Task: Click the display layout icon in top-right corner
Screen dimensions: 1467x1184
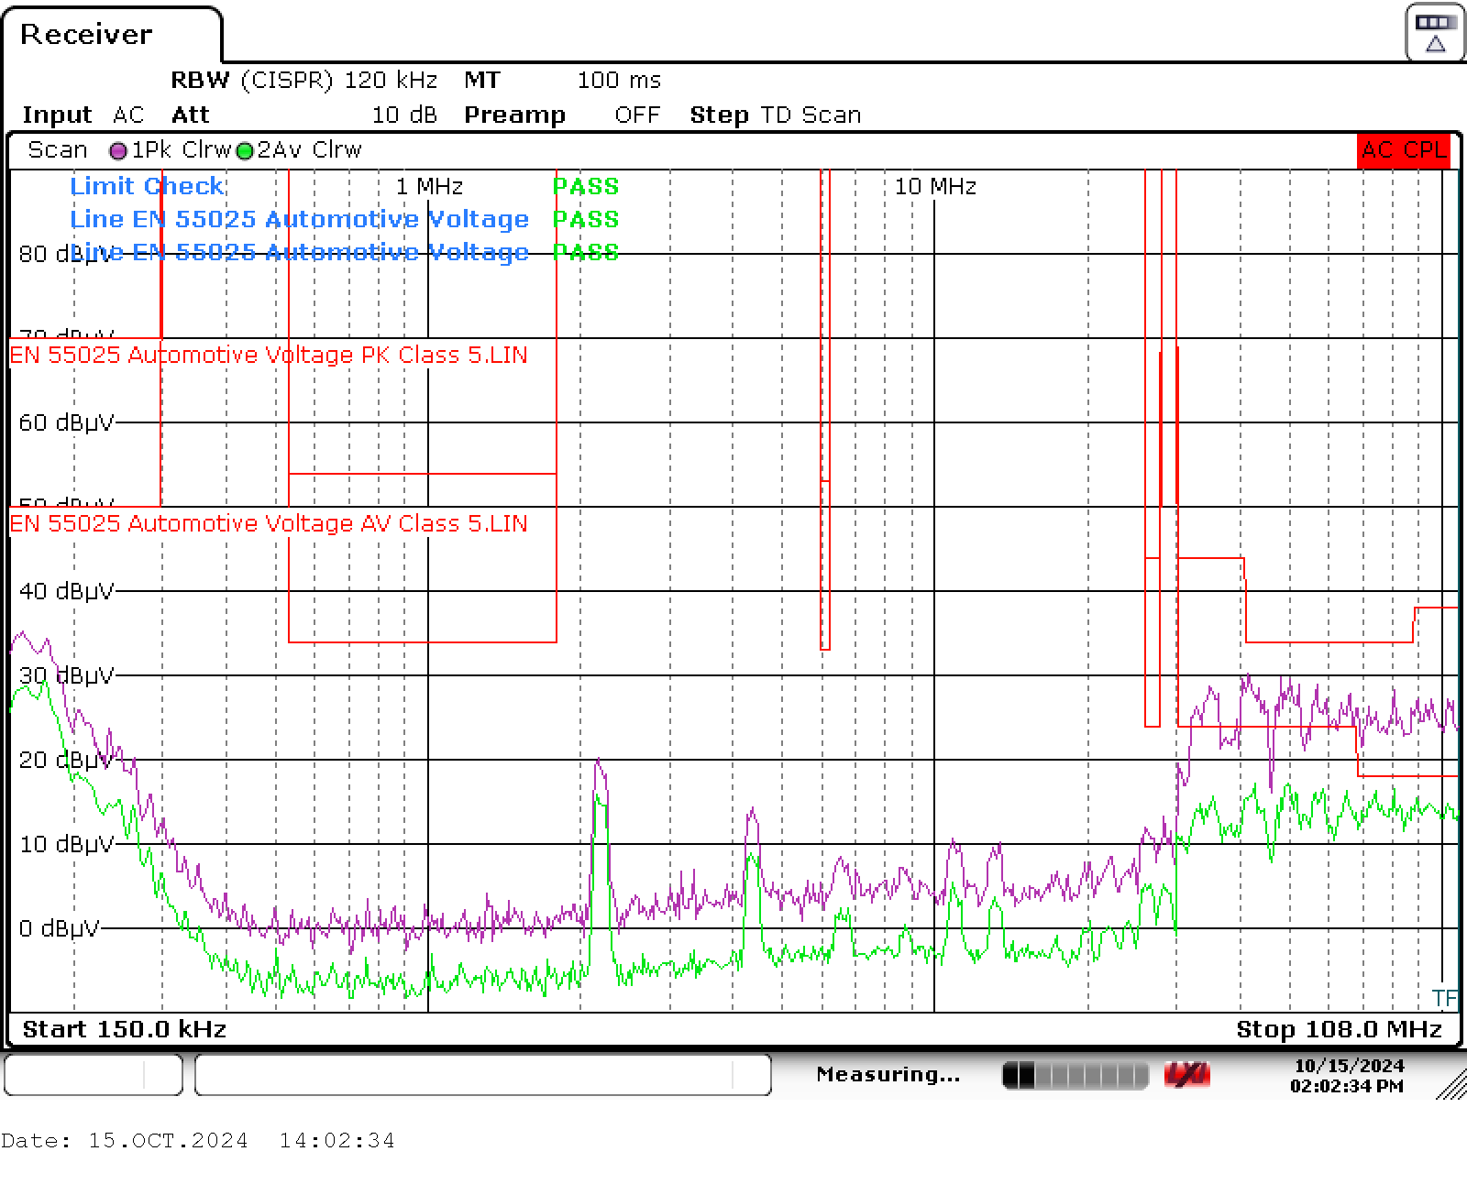Action: click(1433, 30)
